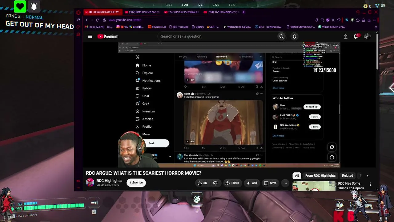Show more bookmarks with the double chevron
The width and height of the screenshot is (394, 222).
tap(376, 27)
